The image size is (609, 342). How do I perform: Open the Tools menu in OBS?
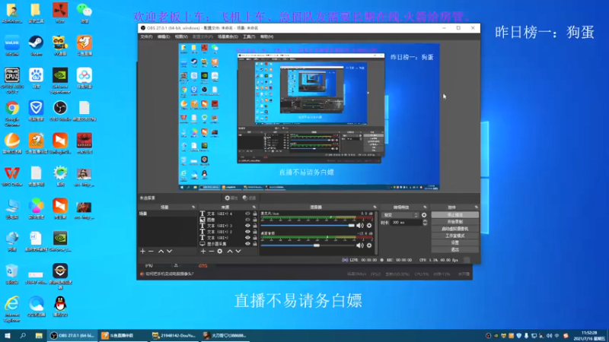pyautogui.click(x=249, y=36)
